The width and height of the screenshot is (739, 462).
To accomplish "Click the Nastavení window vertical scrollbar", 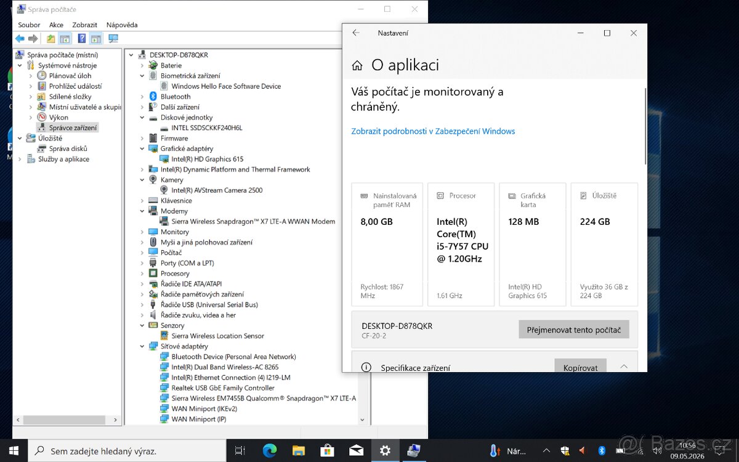I will (x=645, y=126).
